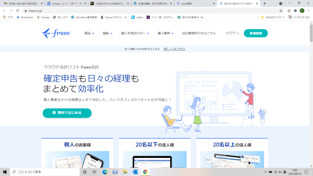Click the 無料ではじめる button
Viewport: 313px width, 176px height.
coord(67,113)
